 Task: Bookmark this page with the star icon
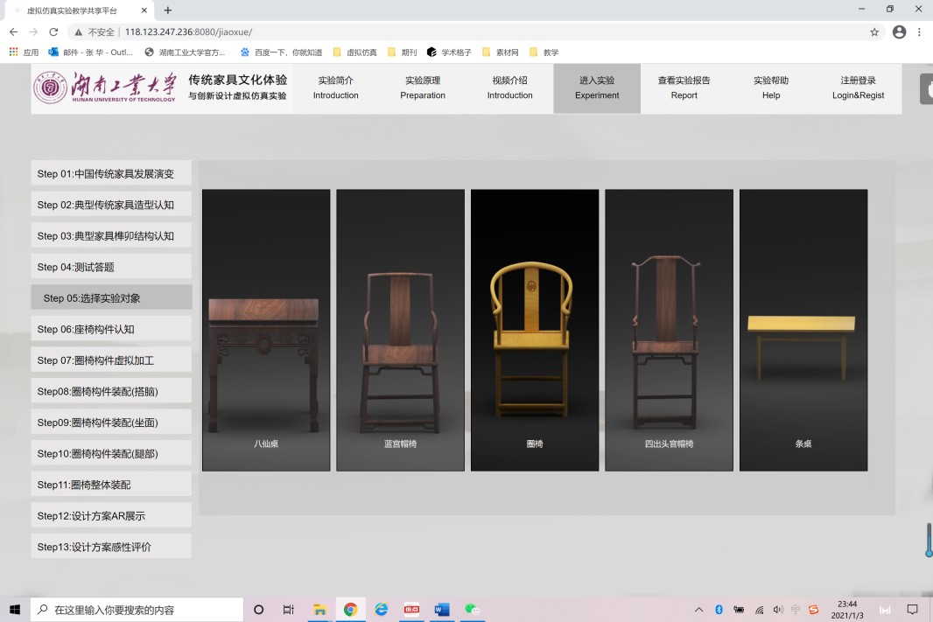click(x=873, y=31)
